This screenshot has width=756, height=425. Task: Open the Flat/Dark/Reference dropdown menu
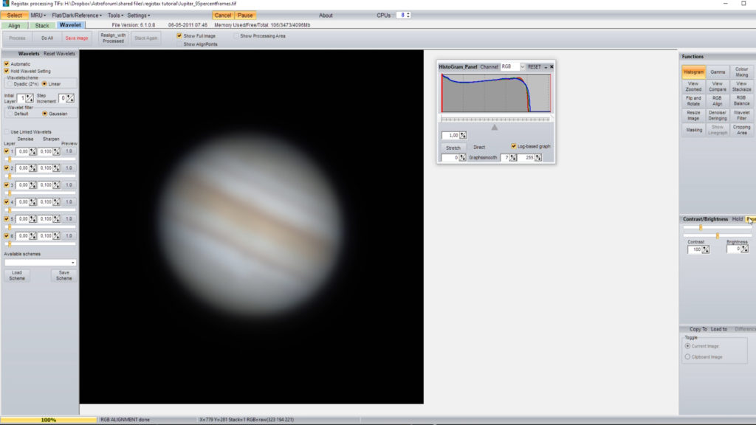coord(77,15)
